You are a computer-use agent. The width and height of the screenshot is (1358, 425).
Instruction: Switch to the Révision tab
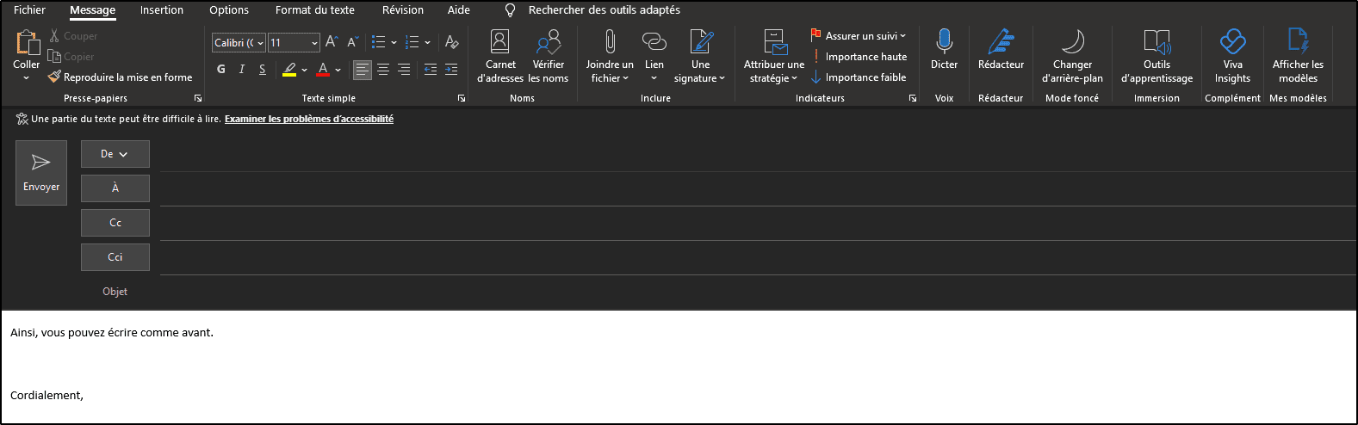pos(403,10)
